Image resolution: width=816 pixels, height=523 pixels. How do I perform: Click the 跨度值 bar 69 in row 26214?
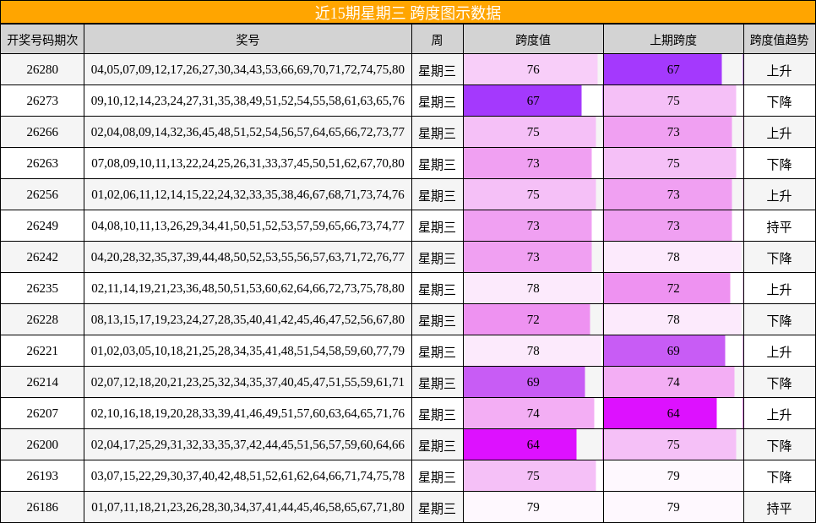[524, 382]
